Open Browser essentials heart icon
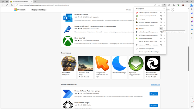 (178, 5)
